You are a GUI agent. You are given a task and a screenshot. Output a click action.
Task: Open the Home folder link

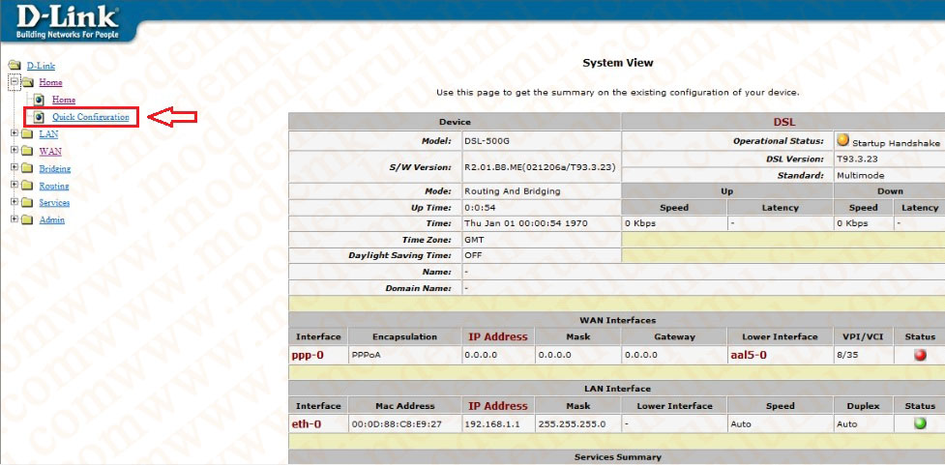tap(50, 82)
